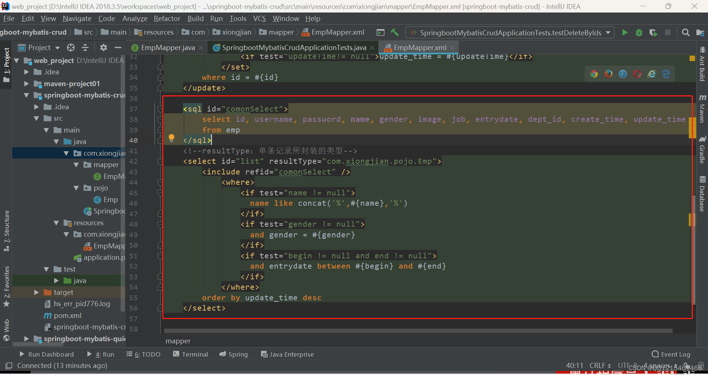Screen dimensions: 708x375
Task: Open Ant Build side panel
Action: [702, 64]
